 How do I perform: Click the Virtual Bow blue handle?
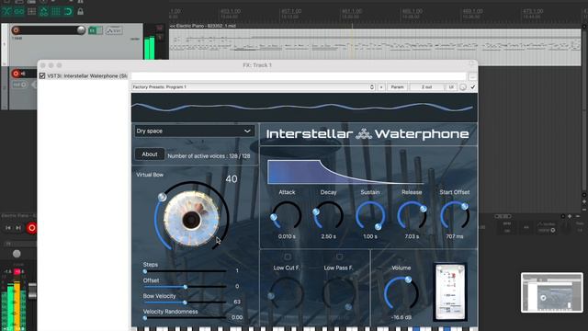(x=162, y=197)
